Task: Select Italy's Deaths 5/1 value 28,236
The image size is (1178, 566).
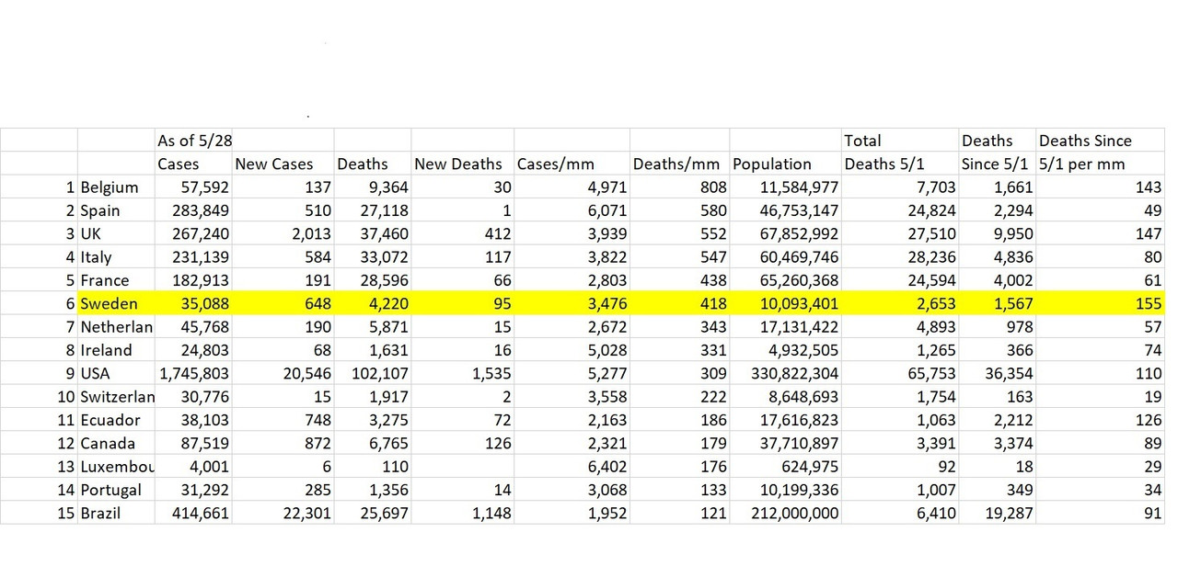Action: [x=899, y=257]
